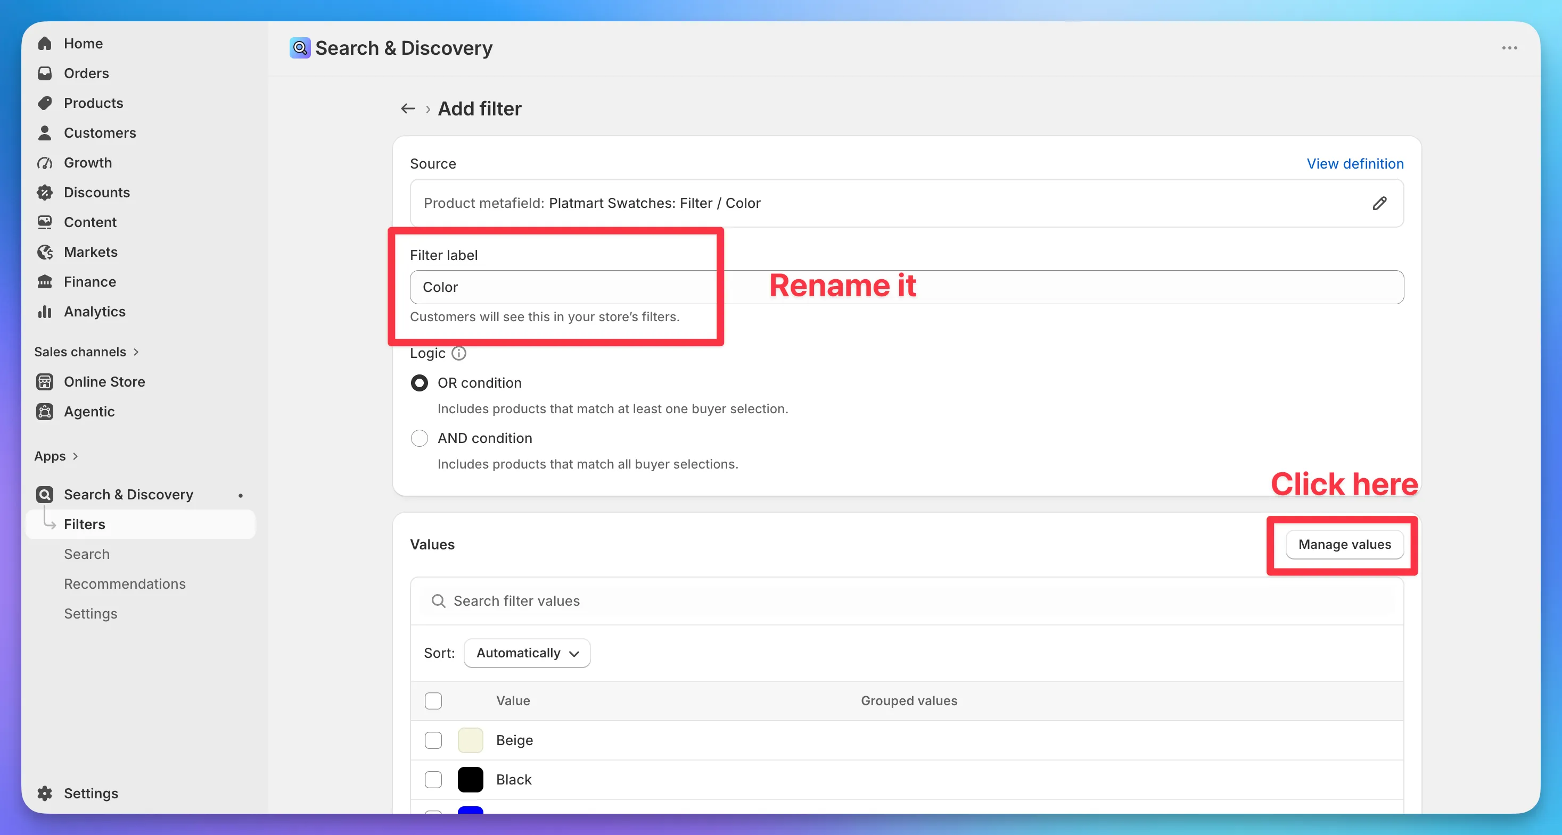Open the Recommendations submenu item

coord(125,583)
